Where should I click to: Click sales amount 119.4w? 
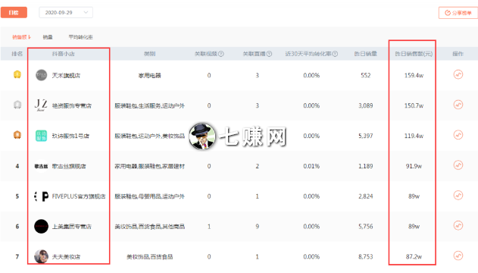(414, 136)
